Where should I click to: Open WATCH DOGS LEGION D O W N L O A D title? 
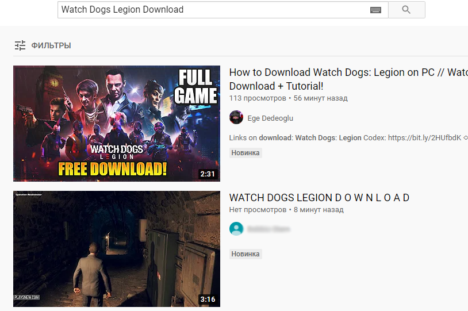click(319, 198)
